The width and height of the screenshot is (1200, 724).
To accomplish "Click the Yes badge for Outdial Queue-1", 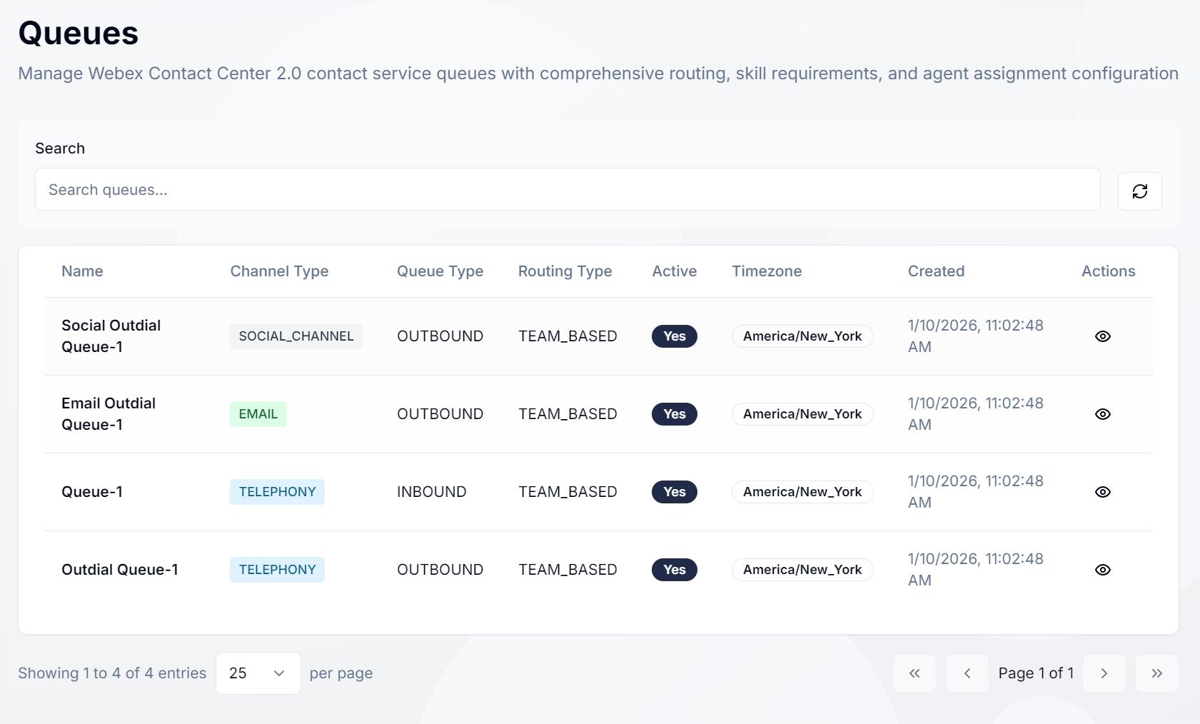I will 674,569.
